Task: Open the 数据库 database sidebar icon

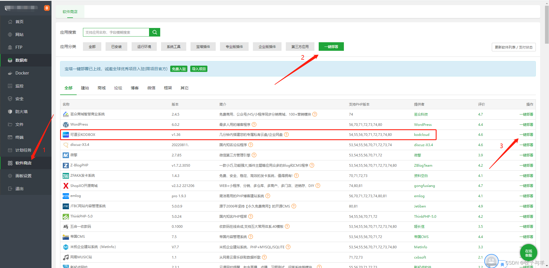Action: 10,60
